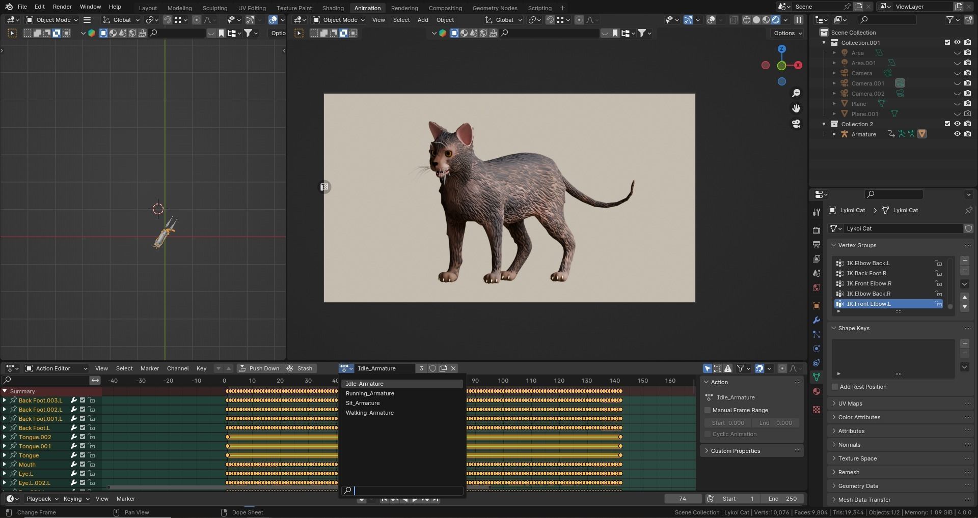Screen dimensions: 978x518
Task: Click the Stash button
Action: 300,368
